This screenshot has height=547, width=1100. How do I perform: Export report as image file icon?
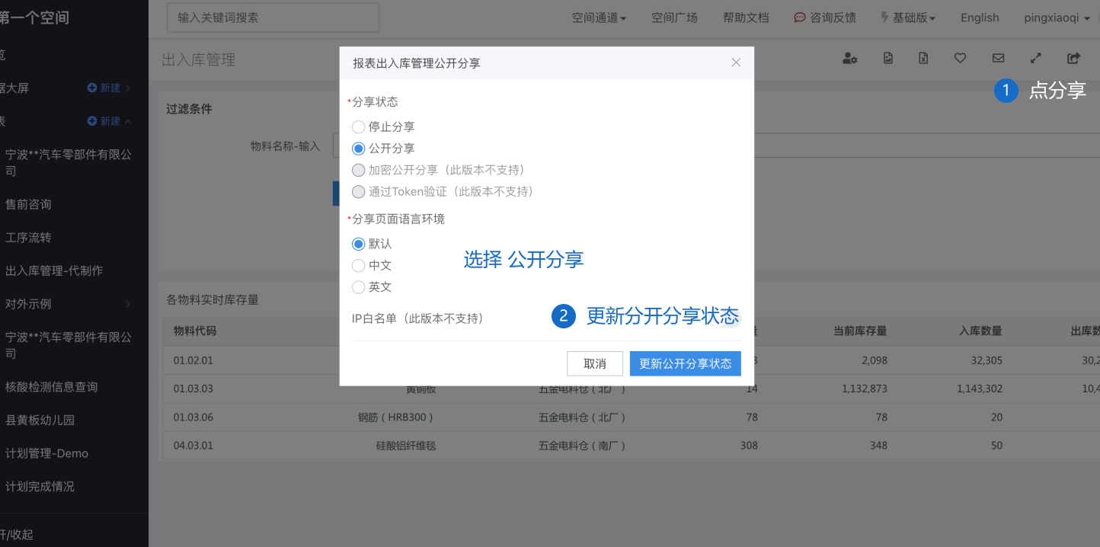pyautogui.click(x=888, y=58)
